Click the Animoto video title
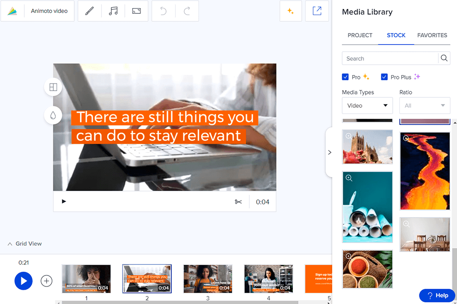457x304 pixels. [49, 11]
